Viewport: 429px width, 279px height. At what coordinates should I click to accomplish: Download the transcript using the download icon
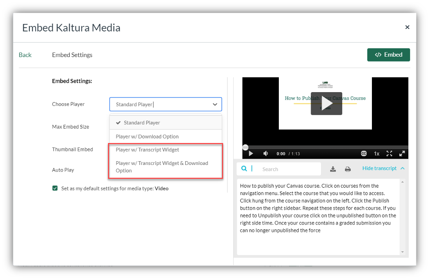(333, 169)
